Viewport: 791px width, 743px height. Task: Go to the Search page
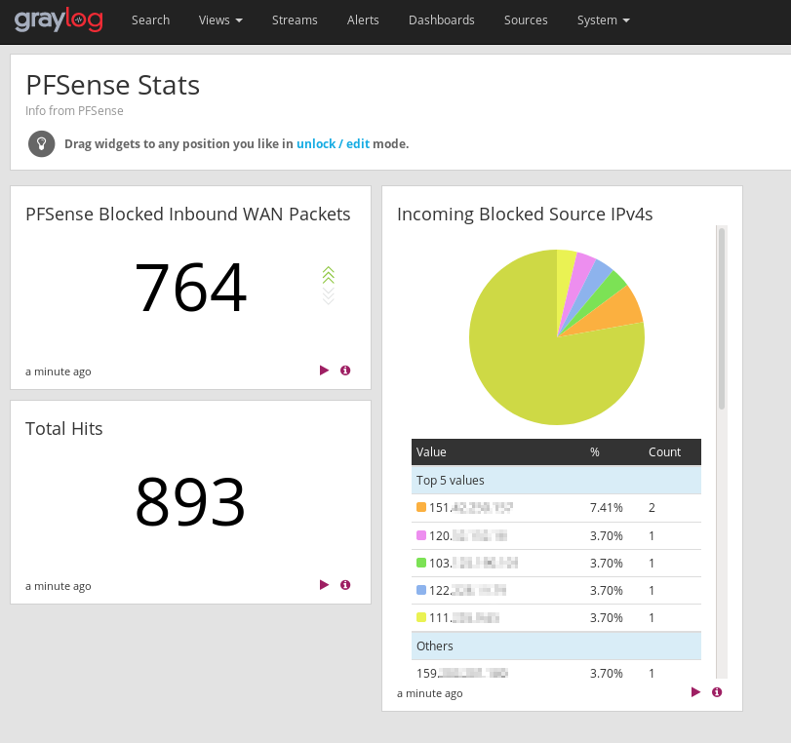point(150,20)
